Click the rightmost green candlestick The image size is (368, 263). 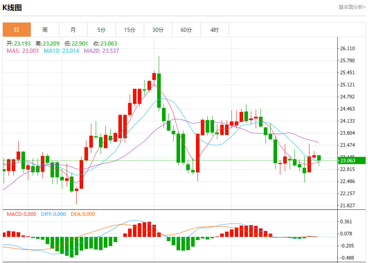[x=319, y=158]
